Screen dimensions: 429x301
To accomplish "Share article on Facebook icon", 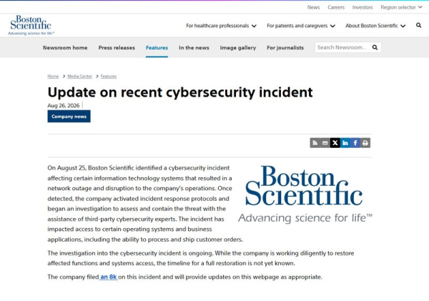I will 355,143.
